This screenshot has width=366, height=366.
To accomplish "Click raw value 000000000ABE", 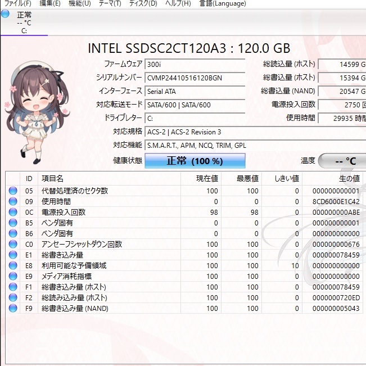I will click(336, 212).
